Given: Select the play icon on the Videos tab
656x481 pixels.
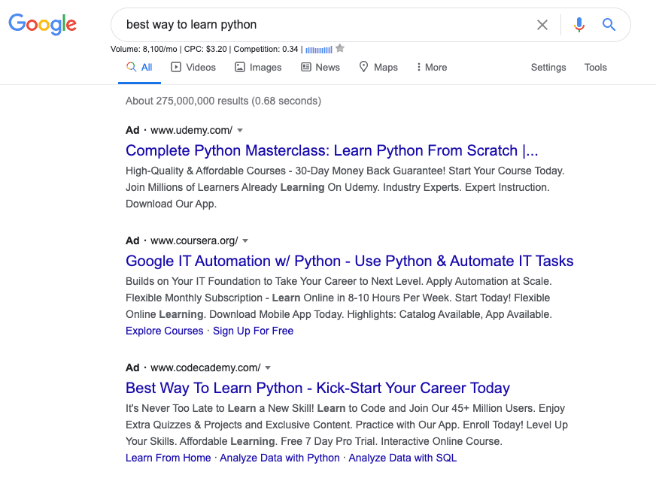Looking at the screenshot, I should (x=175, y=67).
